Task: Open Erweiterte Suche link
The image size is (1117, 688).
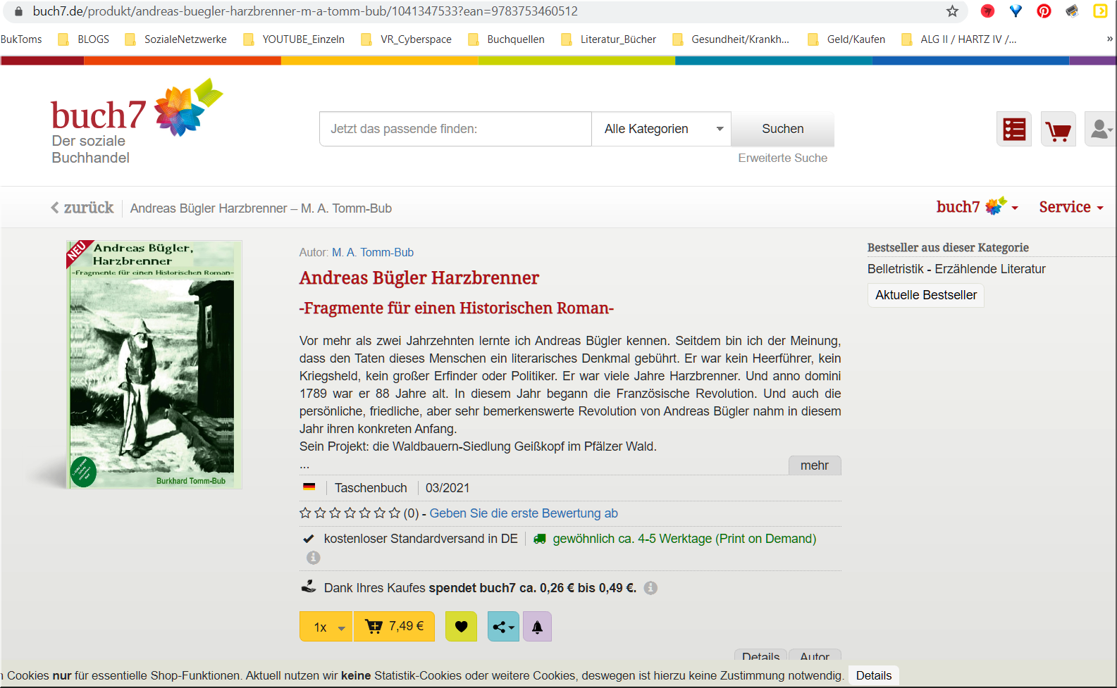Action: tap(782, 158)
